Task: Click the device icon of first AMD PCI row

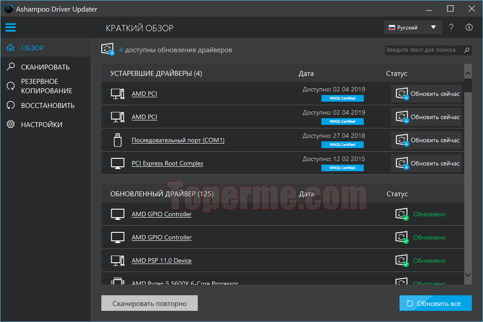Action: coord(118,94)
